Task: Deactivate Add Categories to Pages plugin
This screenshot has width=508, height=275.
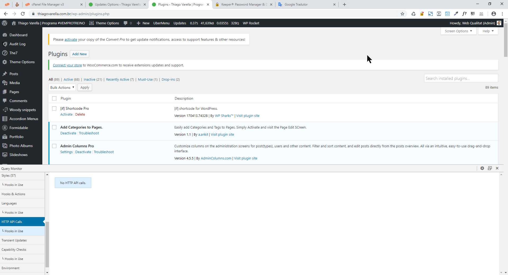Action: tap(68, 133)
